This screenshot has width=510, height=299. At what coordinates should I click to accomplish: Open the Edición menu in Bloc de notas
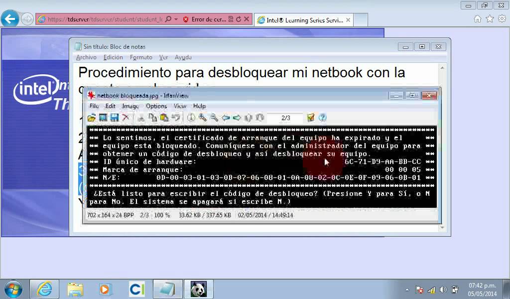113,57
